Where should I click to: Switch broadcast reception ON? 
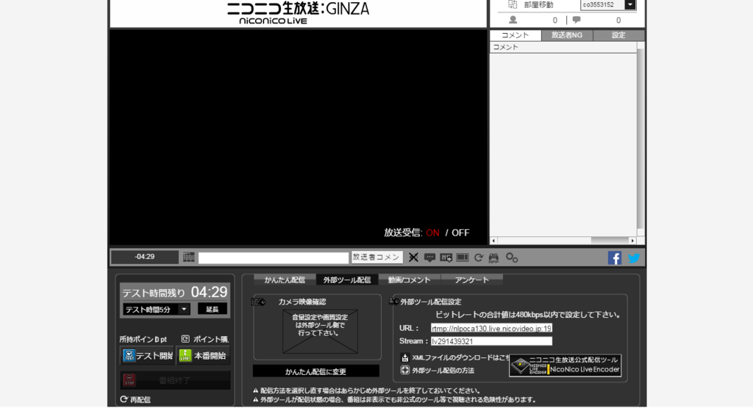point(432,233)
